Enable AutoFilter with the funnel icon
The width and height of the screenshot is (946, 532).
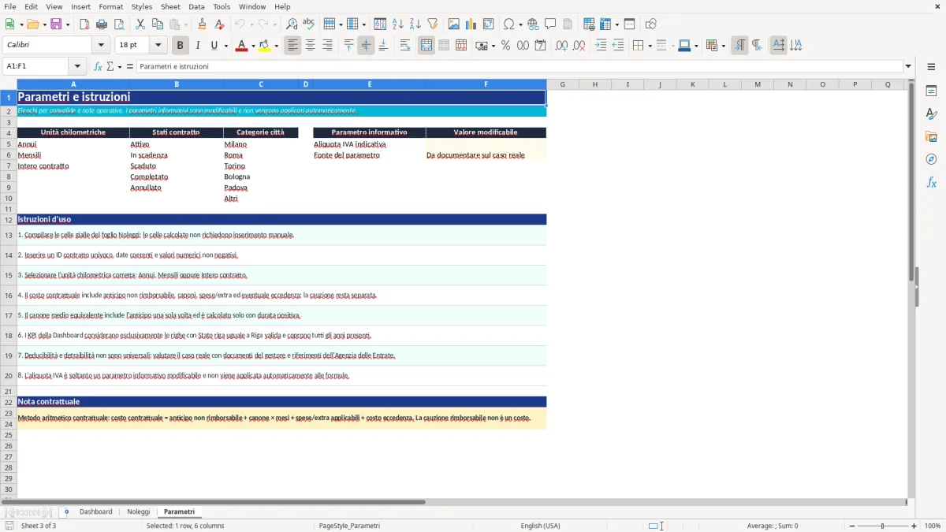click(x=433, y=24)
